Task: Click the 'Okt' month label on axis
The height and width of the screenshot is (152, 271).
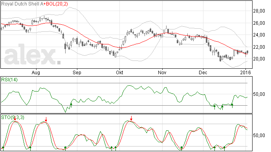Action: point(119,72)
